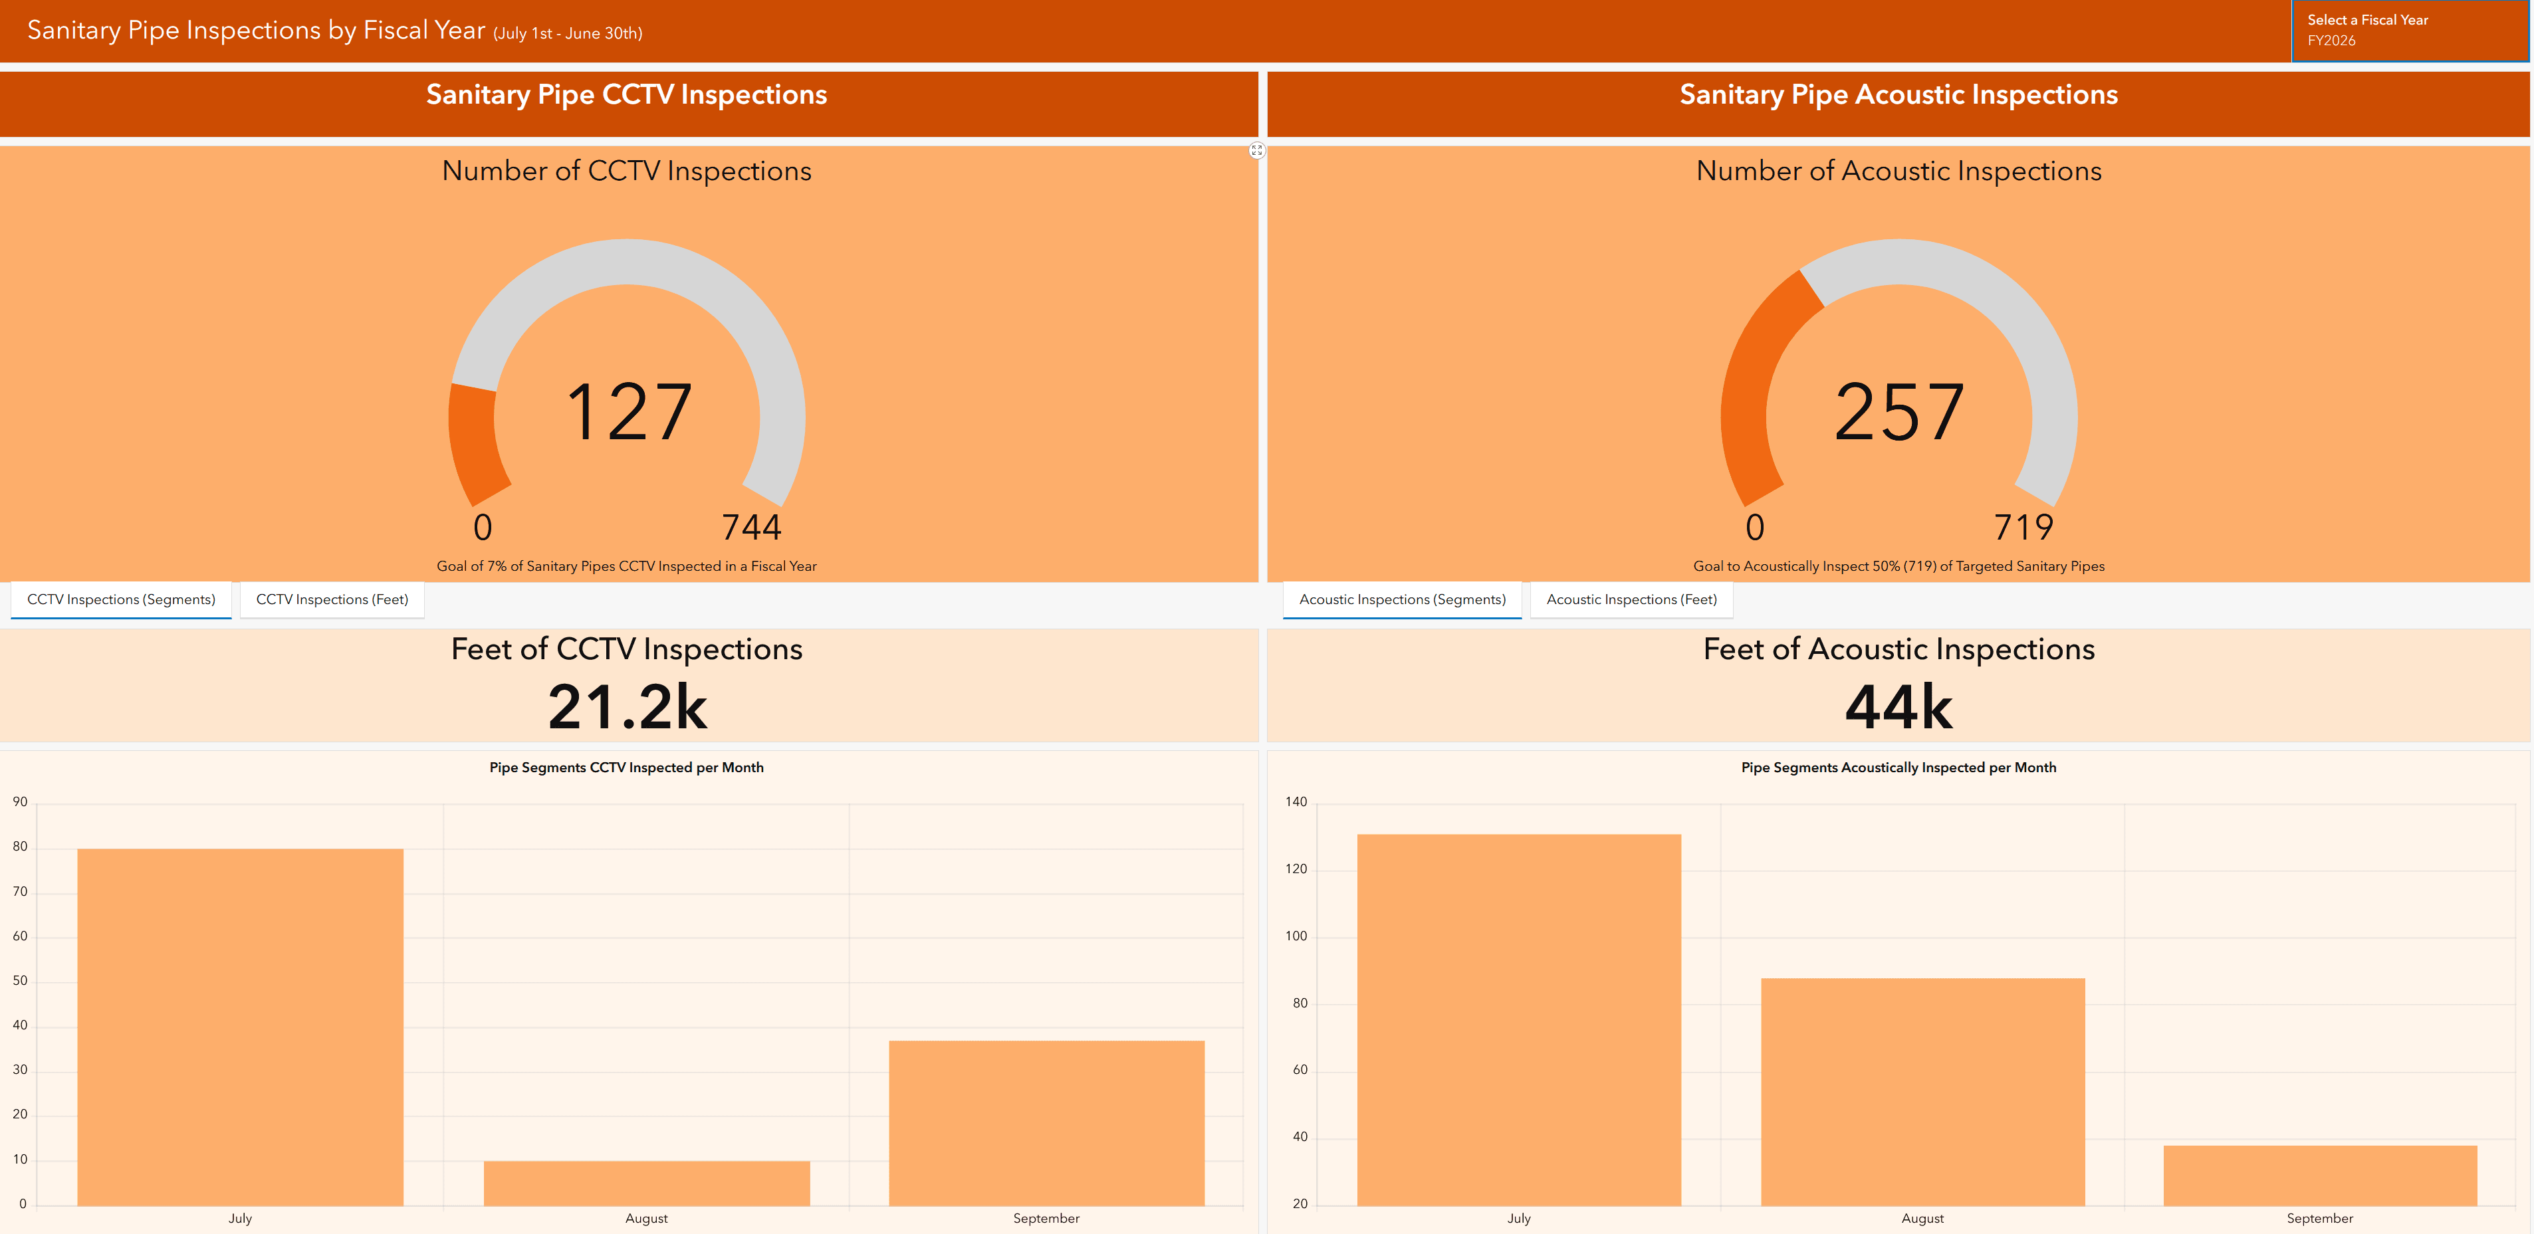
Task: Select the CCTV Inspections (Segments) tab
Action: 121,599
